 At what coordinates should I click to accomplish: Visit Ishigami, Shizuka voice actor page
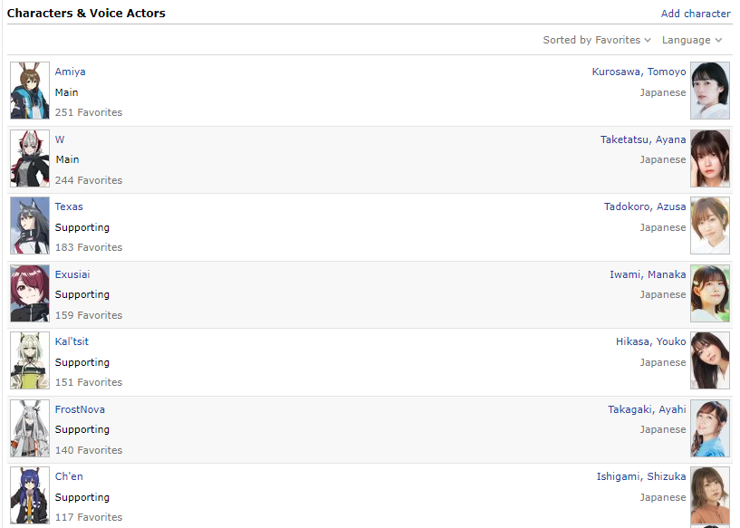pyautogui.click(x=641, y=476)
